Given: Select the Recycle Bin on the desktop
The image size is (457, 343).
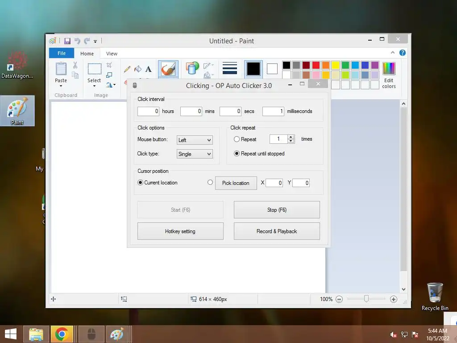Looking at the screenshot, I should pyautogui.click(x=435, y=297).
